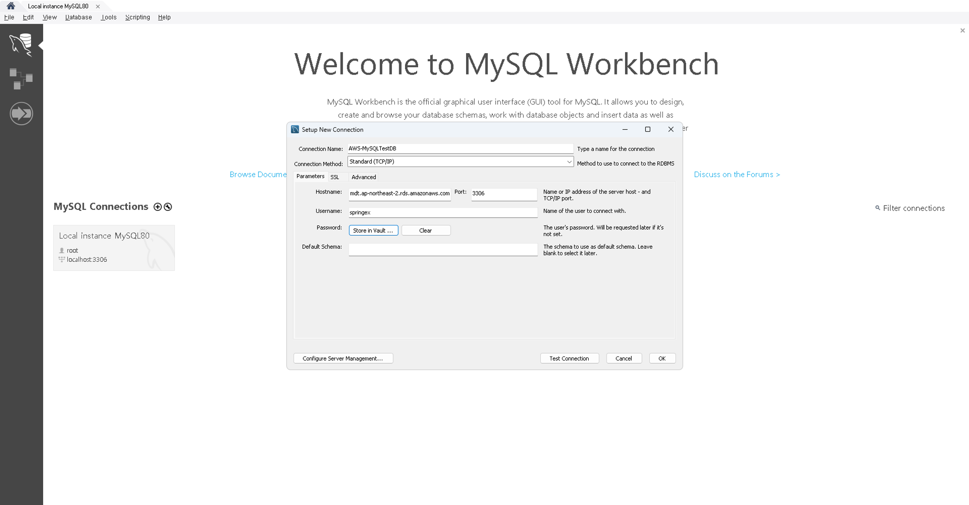Open the home screen tab icon
Viewport: 969px width, 505px height.
click(x=11, y=6)
